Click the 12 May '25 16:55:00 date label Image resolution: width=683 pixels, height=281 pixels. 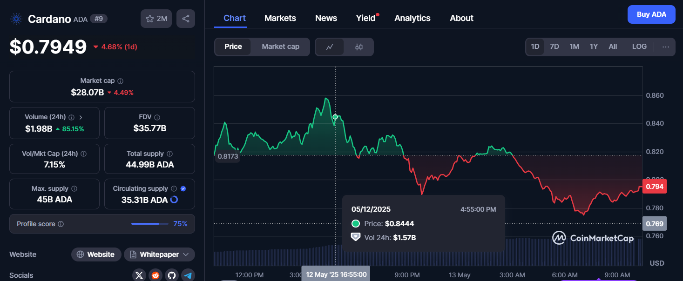point(336,274)
